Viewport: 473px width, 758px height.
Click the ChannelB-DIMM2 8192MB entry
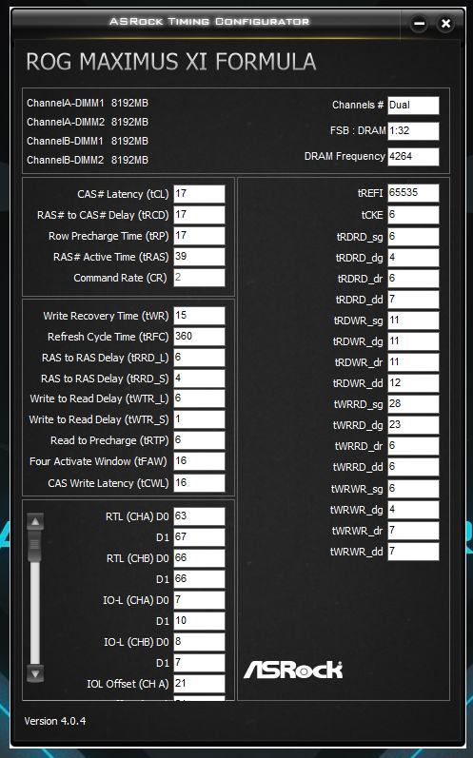(88, 160)
